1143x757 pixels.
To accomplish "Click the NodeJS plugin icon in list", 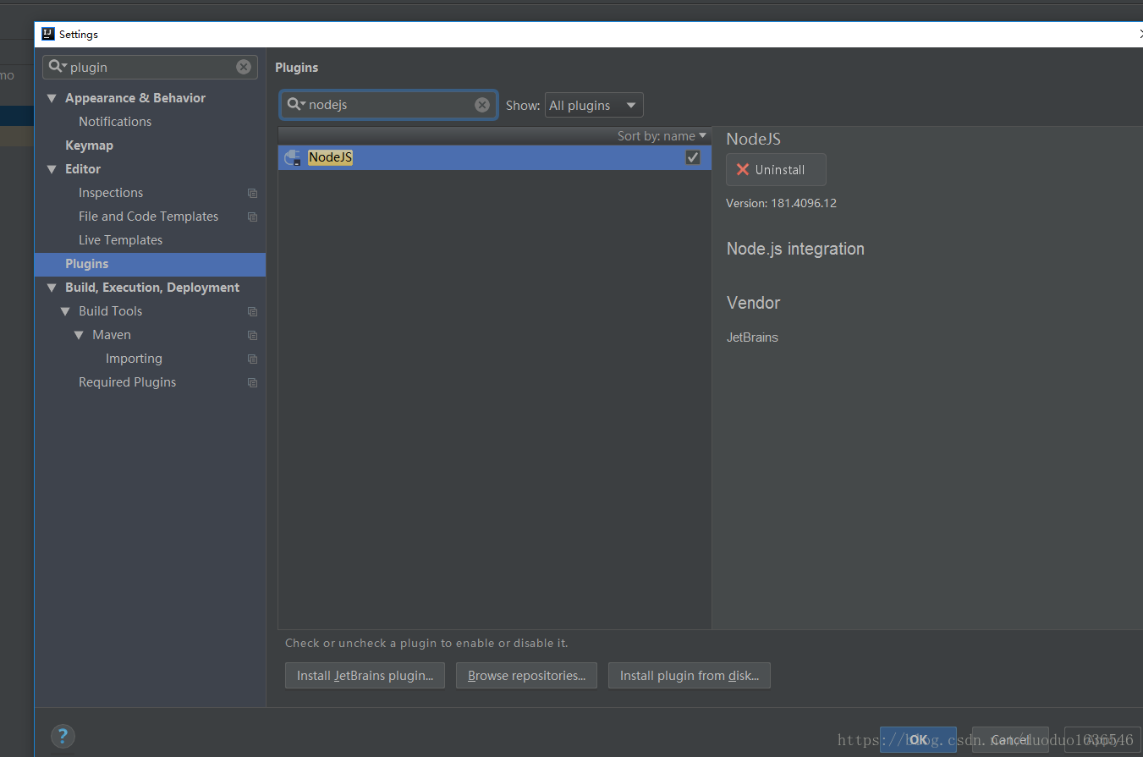I will 293,157.
